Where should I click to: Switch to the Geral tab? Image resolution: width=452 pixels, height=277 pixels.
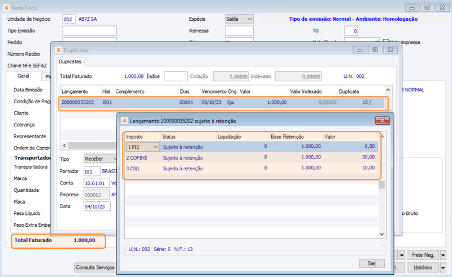click(x=23, y=76)
